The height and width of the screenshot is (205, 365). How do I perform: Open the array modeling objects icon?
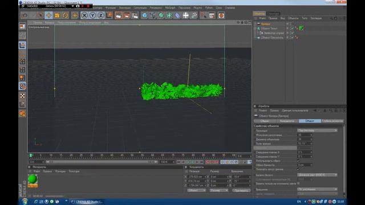pos(169,15)
